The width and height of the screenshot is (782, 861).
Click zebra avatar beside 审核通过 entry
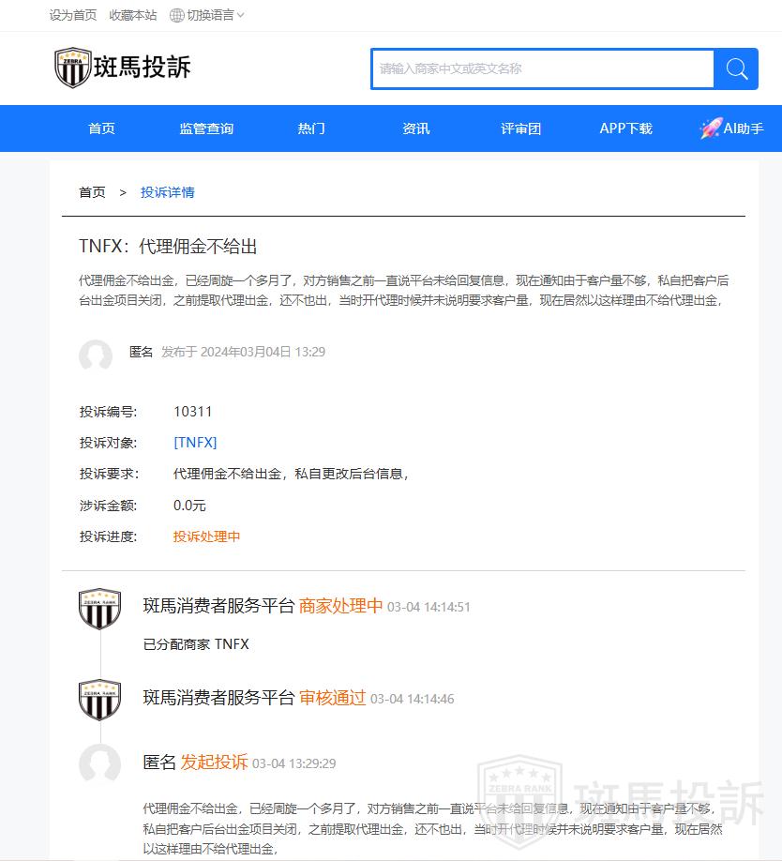coord(99,700)
